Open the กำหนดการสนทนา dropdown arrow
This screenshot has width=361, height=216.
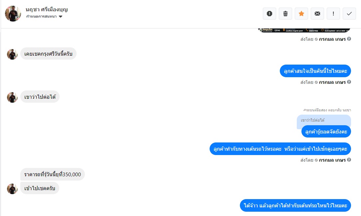coord(61,17)
